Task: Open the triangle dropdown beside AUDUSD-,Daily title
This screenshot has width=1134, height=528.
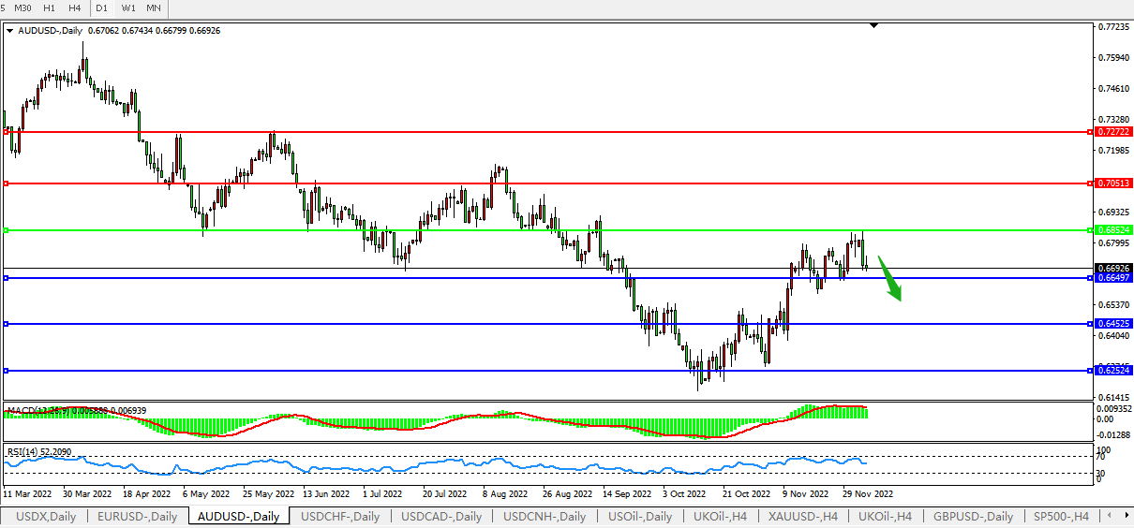Action: 10,30
